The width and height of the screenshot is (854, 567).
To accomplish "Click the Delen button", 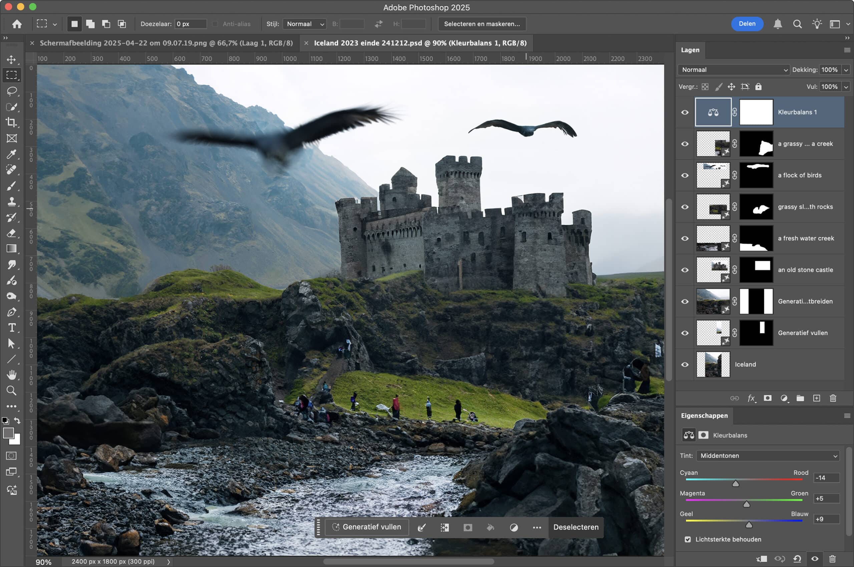I will tap(747, 24).
